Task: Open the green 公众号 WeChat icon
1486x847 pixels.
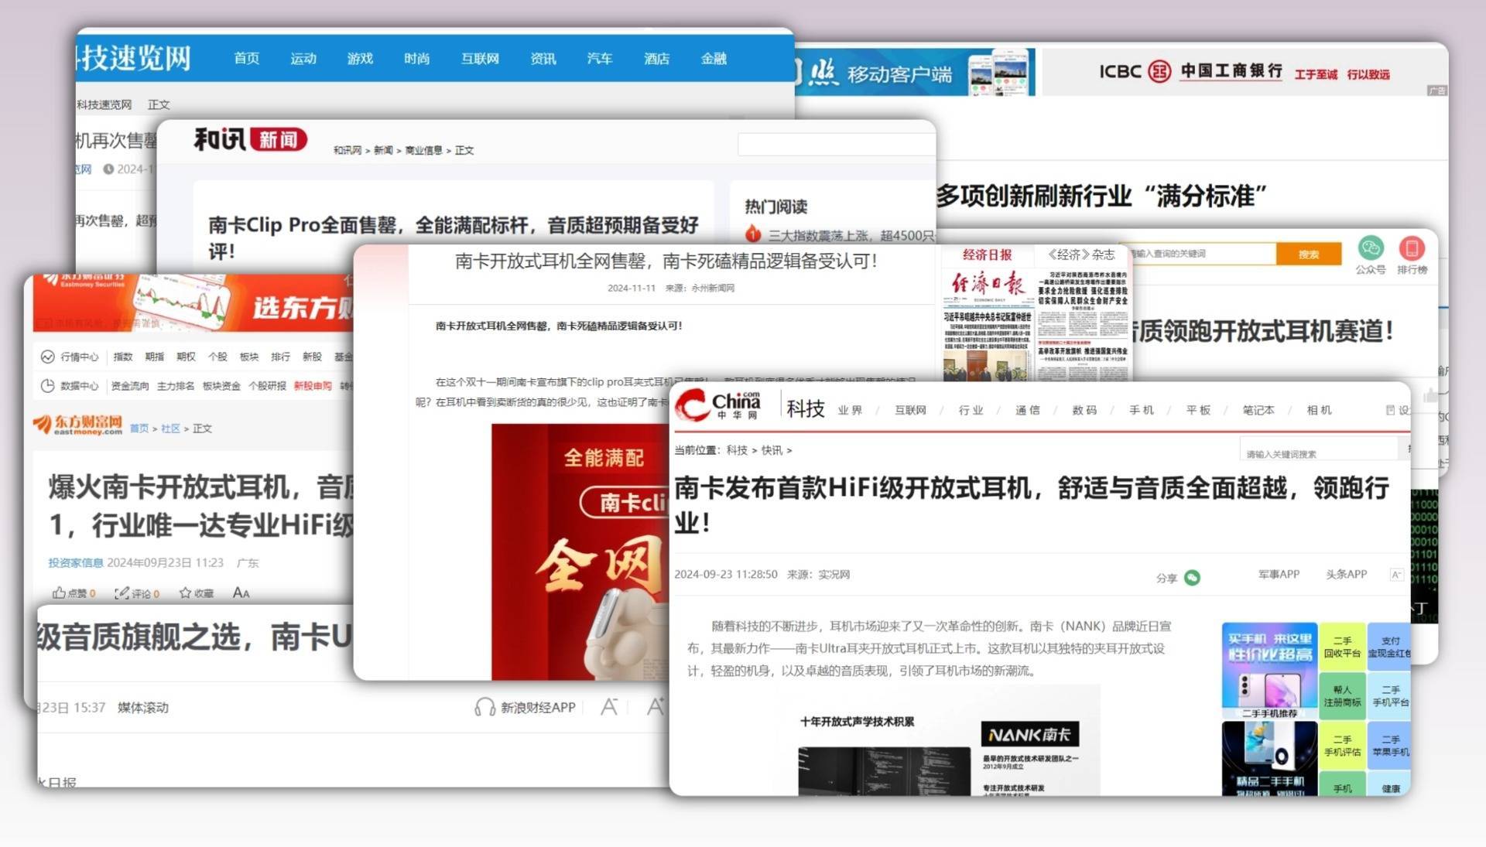Action: click(1370, 248)
